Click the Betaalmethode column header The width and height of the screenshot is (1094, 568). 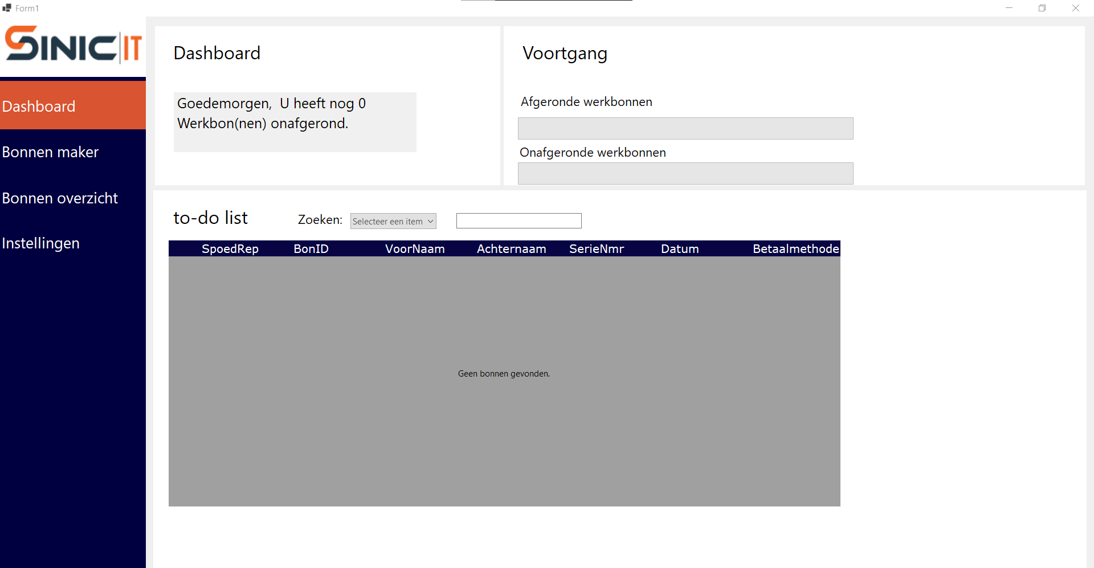click(x=795, y=249)
